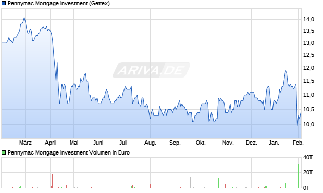The image size is (323, 193).
Task: Click the 10,5 price axis value
Action: click(308, 109)
